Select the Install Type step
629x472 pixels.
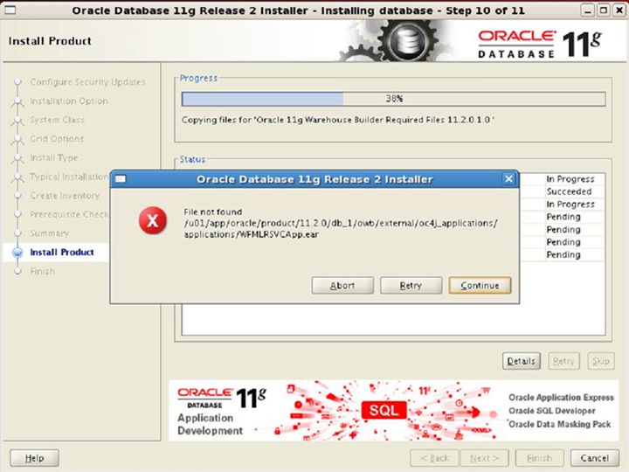[x=54, y=157]
